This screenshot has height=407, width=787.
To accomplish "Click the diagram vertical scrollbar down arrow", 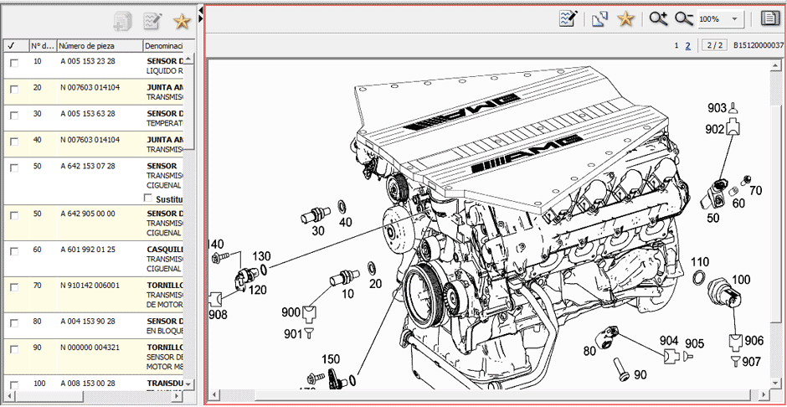I will coord(775,383).
